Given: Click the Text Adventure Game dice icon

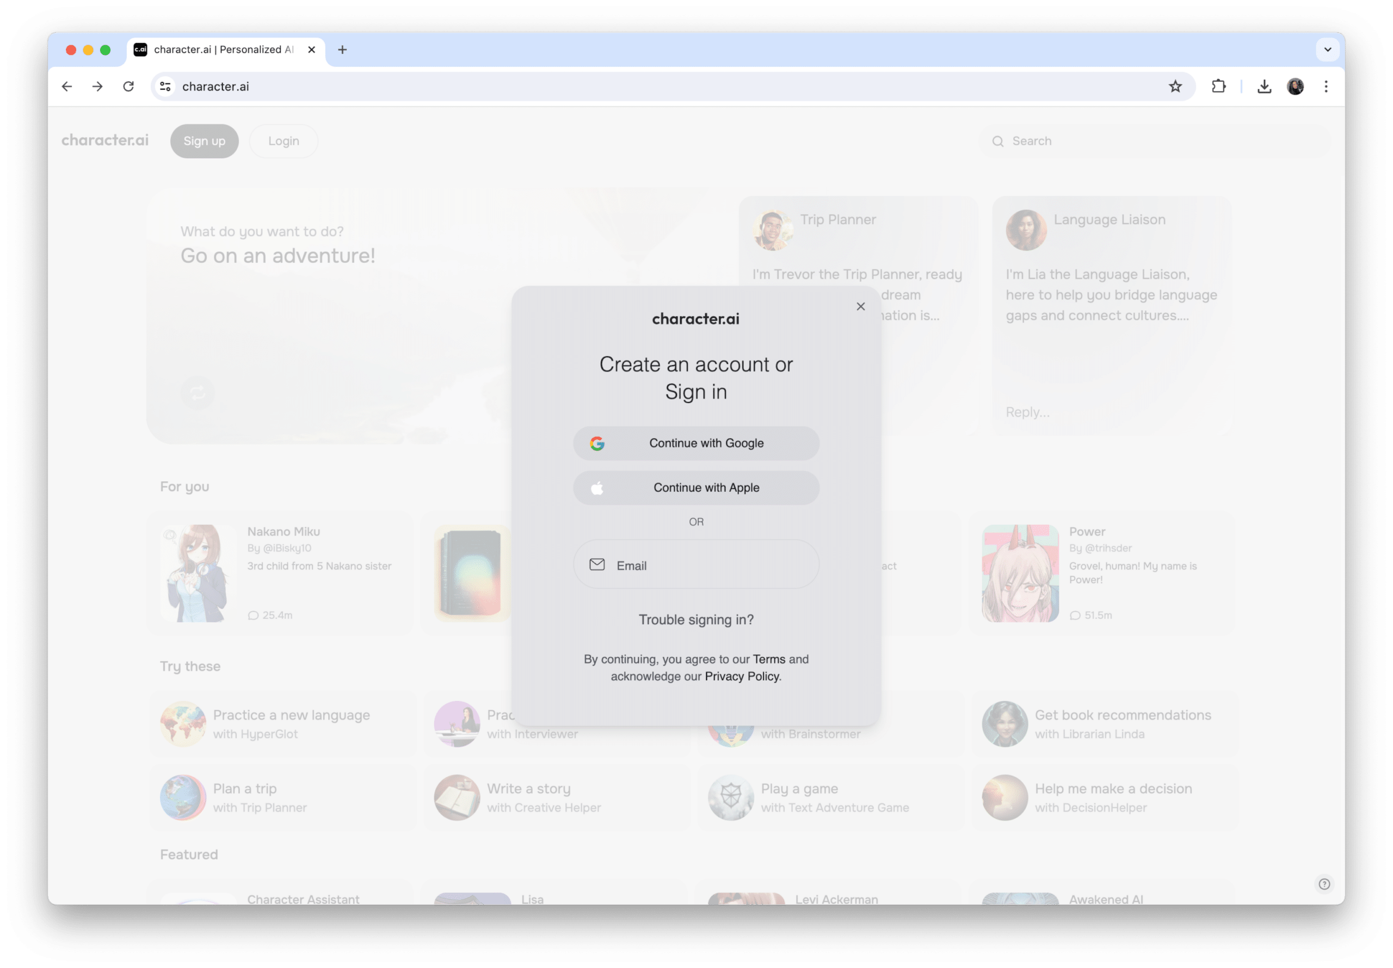Looking at the screenshot, I should coord(730,798).
